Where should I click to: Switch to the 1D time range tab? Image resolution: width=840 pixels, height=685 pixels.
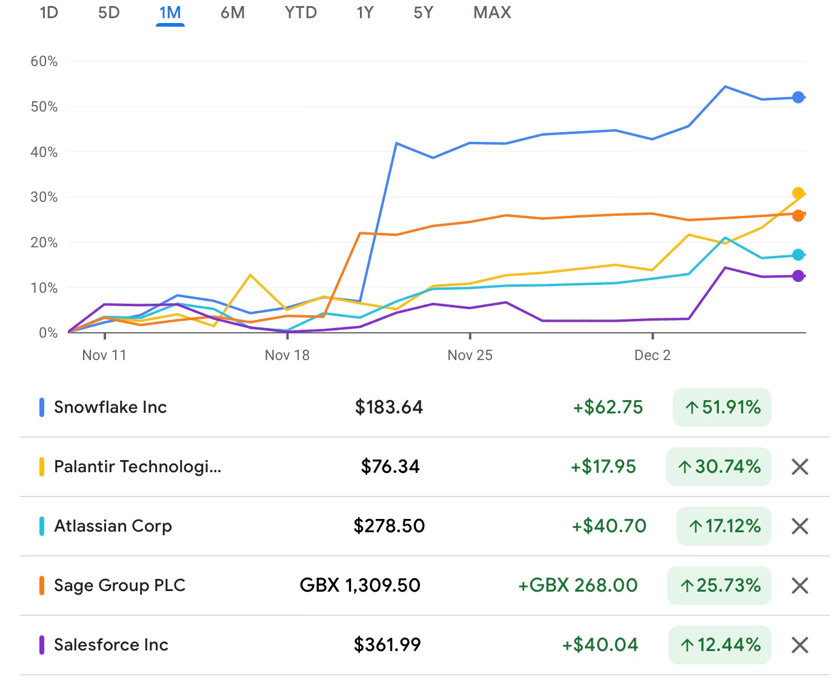[x=48, y=12]
